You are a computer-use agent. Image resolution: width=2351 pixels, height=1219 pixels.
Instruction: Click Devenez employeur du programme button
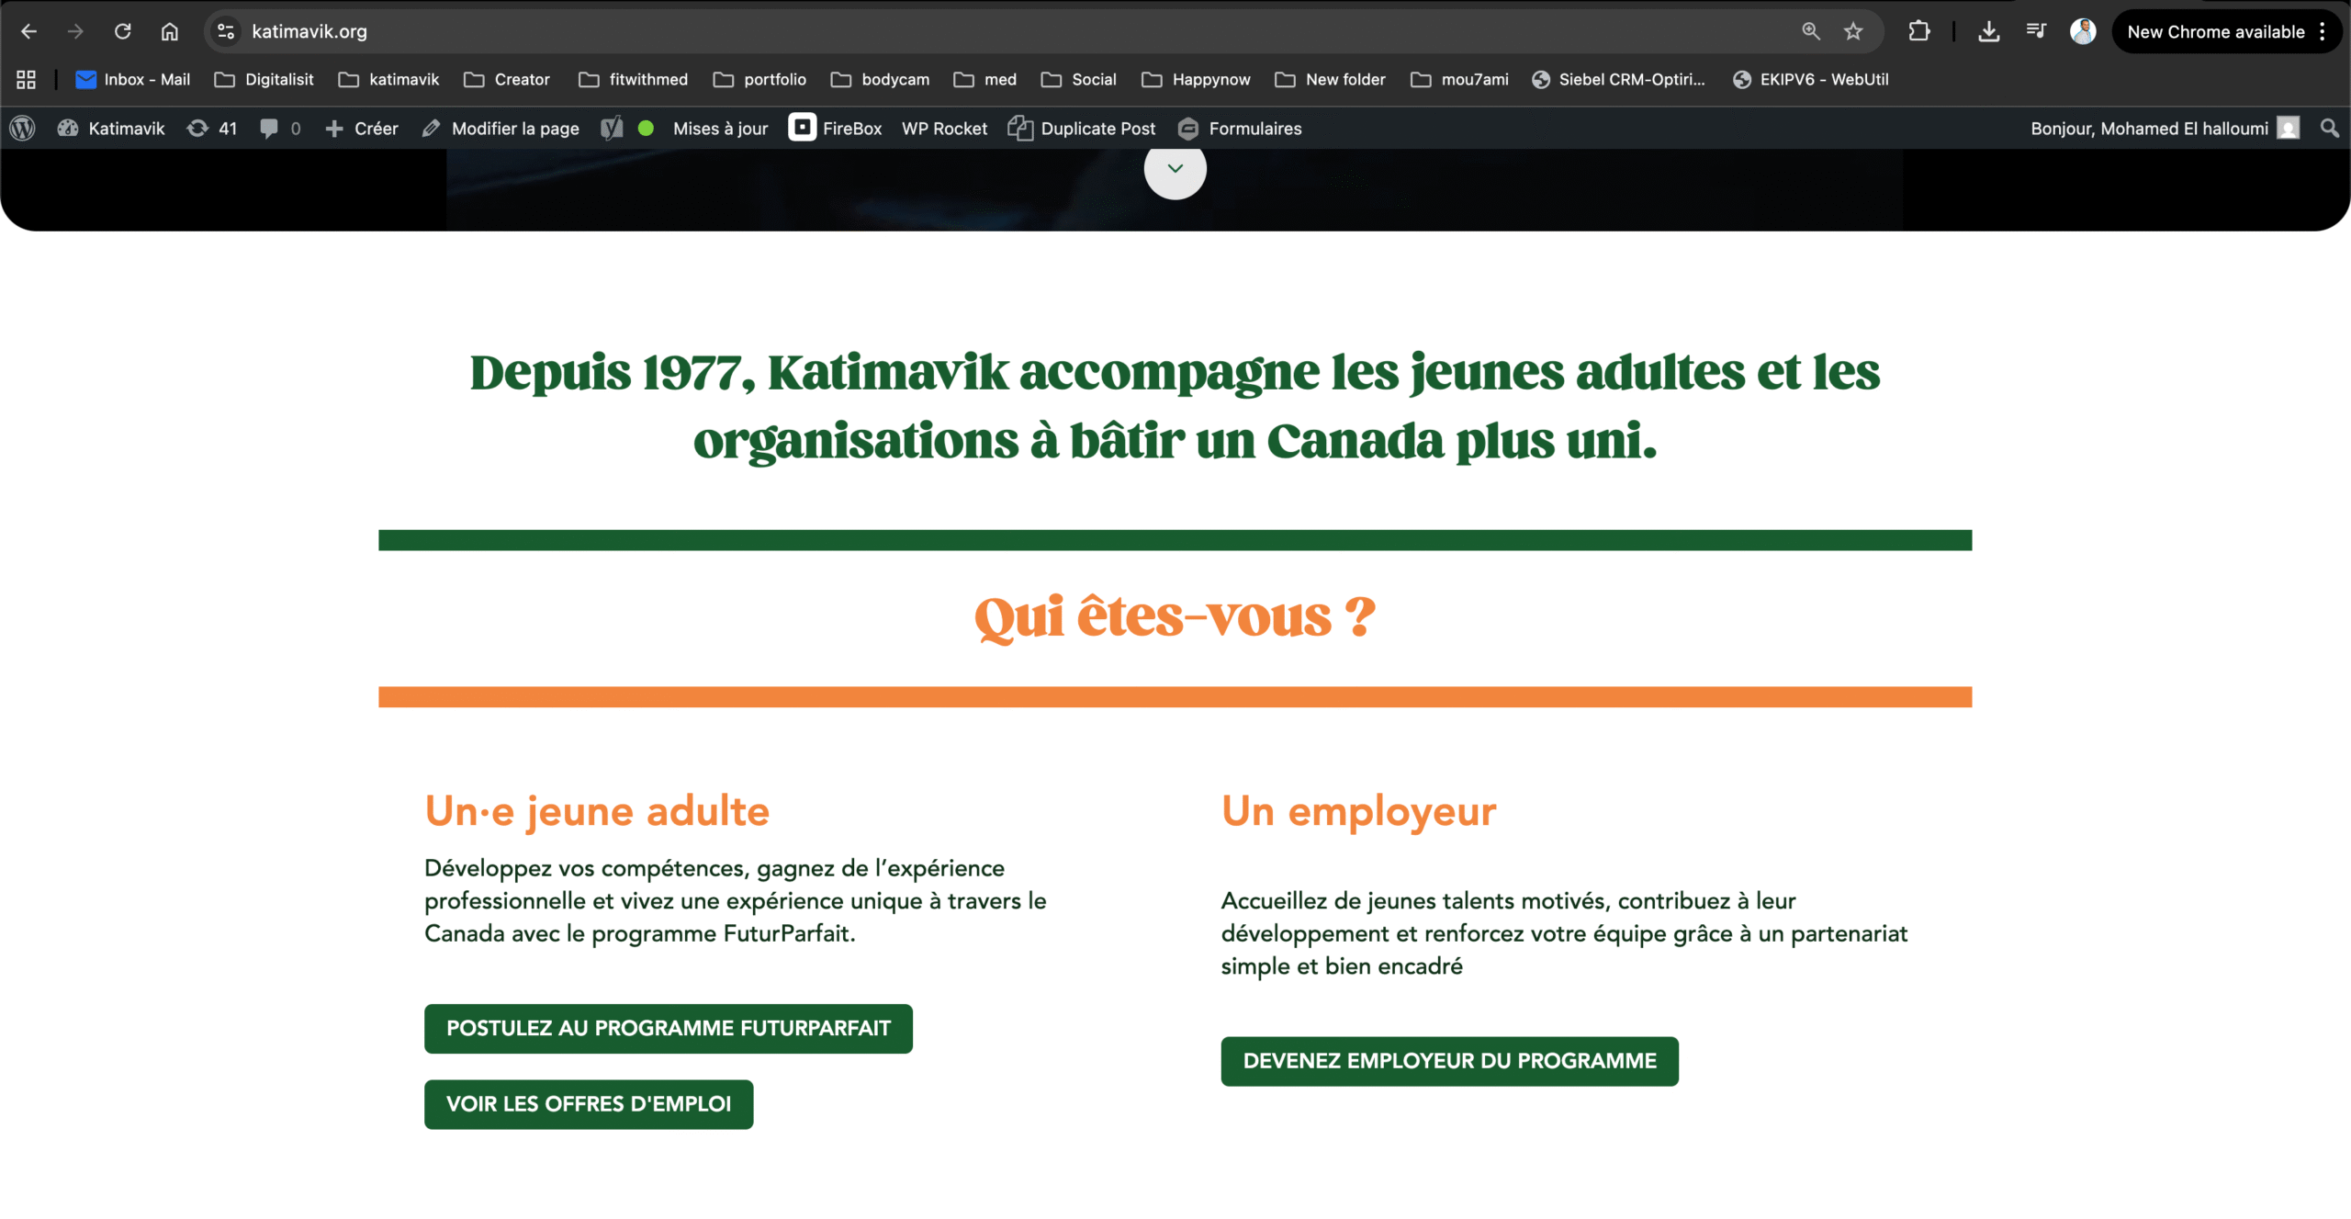click(x=1449, y=1061)
